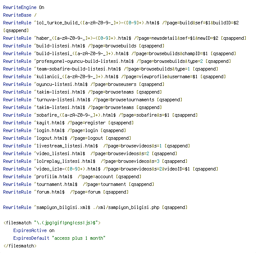
Task: Click the "^logout.html$" pattern
Action: tap(50, 138)
